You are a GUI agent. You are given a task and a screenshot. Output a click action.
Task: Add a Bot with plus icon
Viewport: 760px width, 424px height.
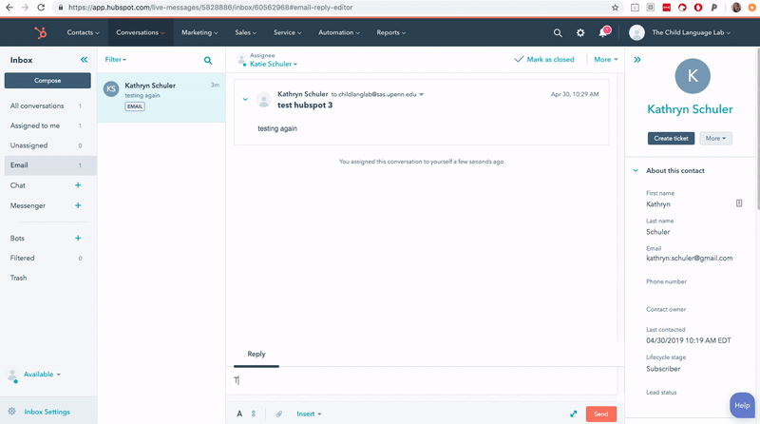pos(78,239)
